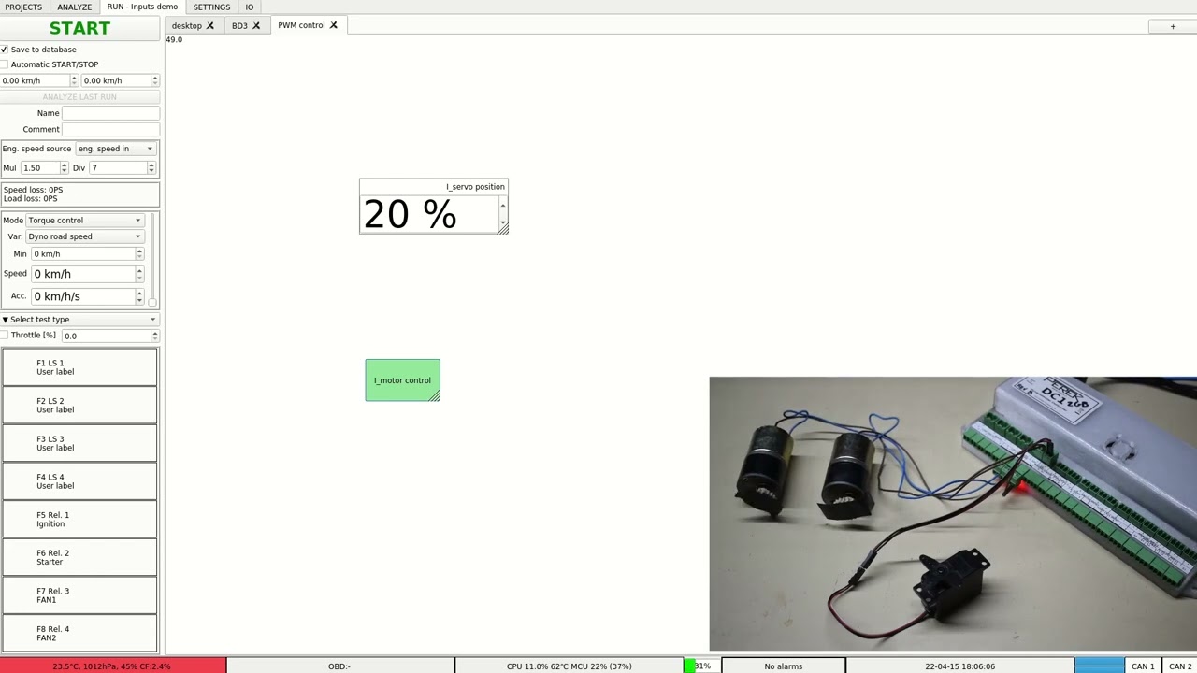Click the mode panel vertical scrollbar
The image size is (1197, 673).
click(x=152, y=259)
